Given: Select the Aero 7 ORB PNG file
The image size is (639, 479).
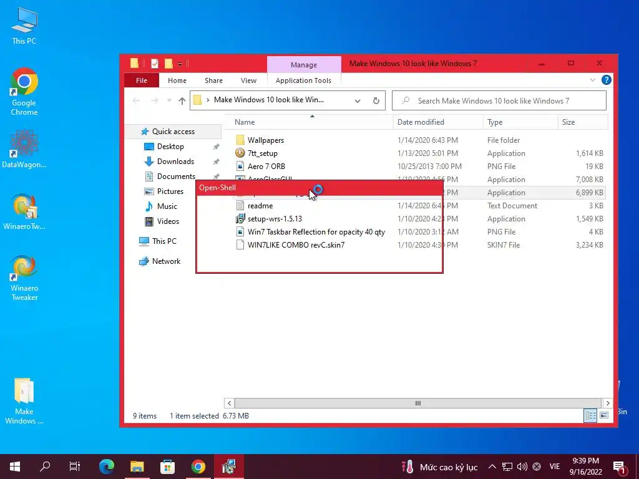Looking at the screenshot, I should pyautogui.click(x=266, y=166).
